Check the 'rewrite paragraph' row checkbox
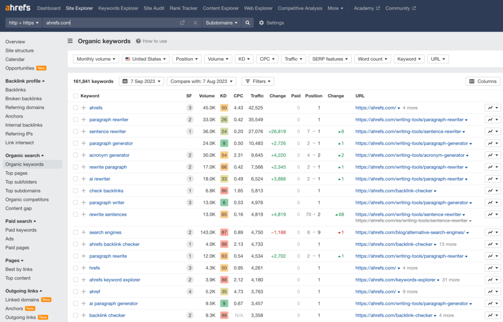Viewport: 503px width, 322px height. (75, 167)
